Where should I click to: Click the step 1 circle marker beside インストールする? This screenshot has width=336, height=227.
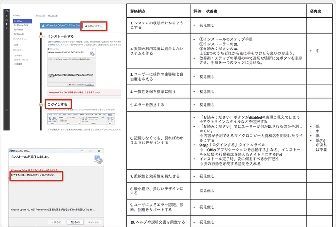click(41, 36)
